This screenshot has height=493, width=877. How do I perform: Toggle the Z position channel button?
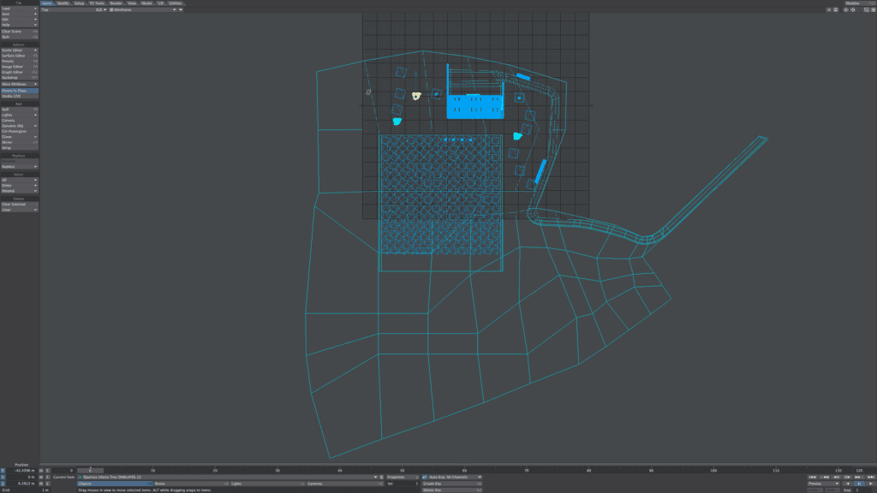pos(3,484)
